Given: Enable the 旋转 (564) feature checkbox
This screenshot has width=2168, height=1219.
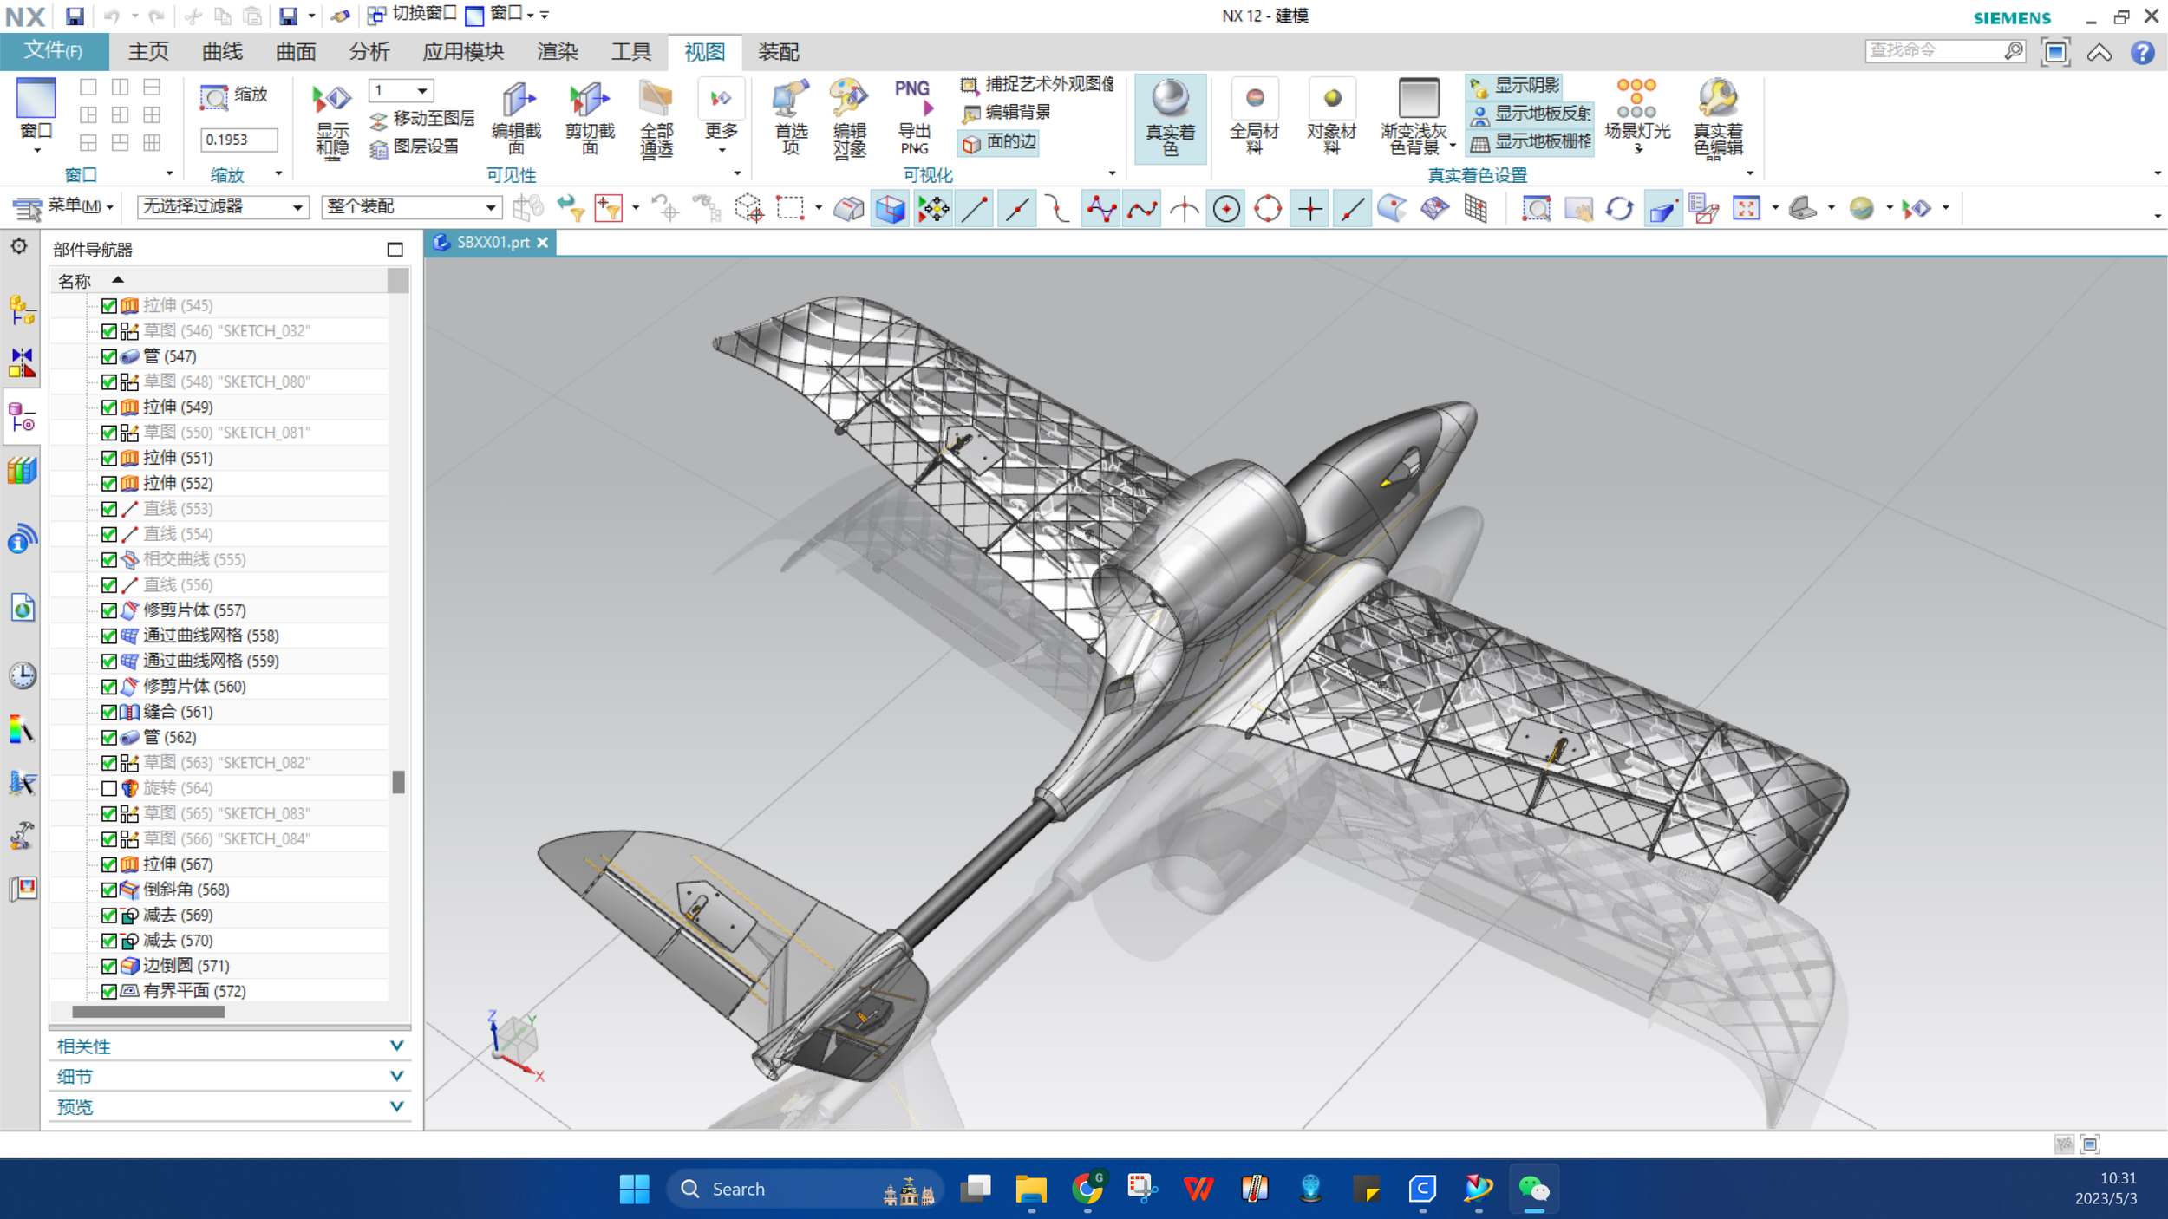Looking at the screenshot, I should point(109,788).
